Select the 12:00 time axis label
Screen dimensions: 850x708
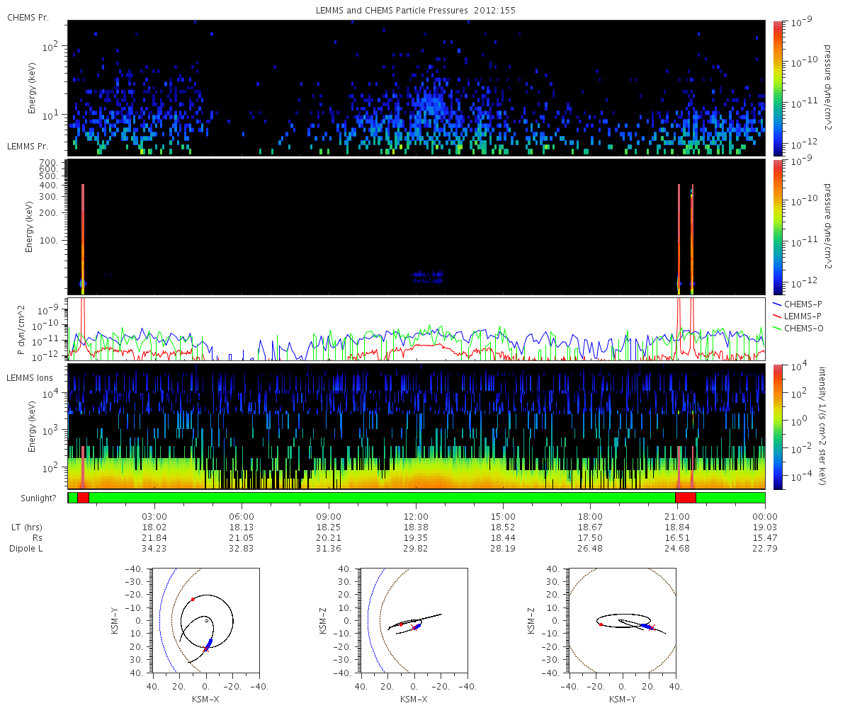point(416,516)
